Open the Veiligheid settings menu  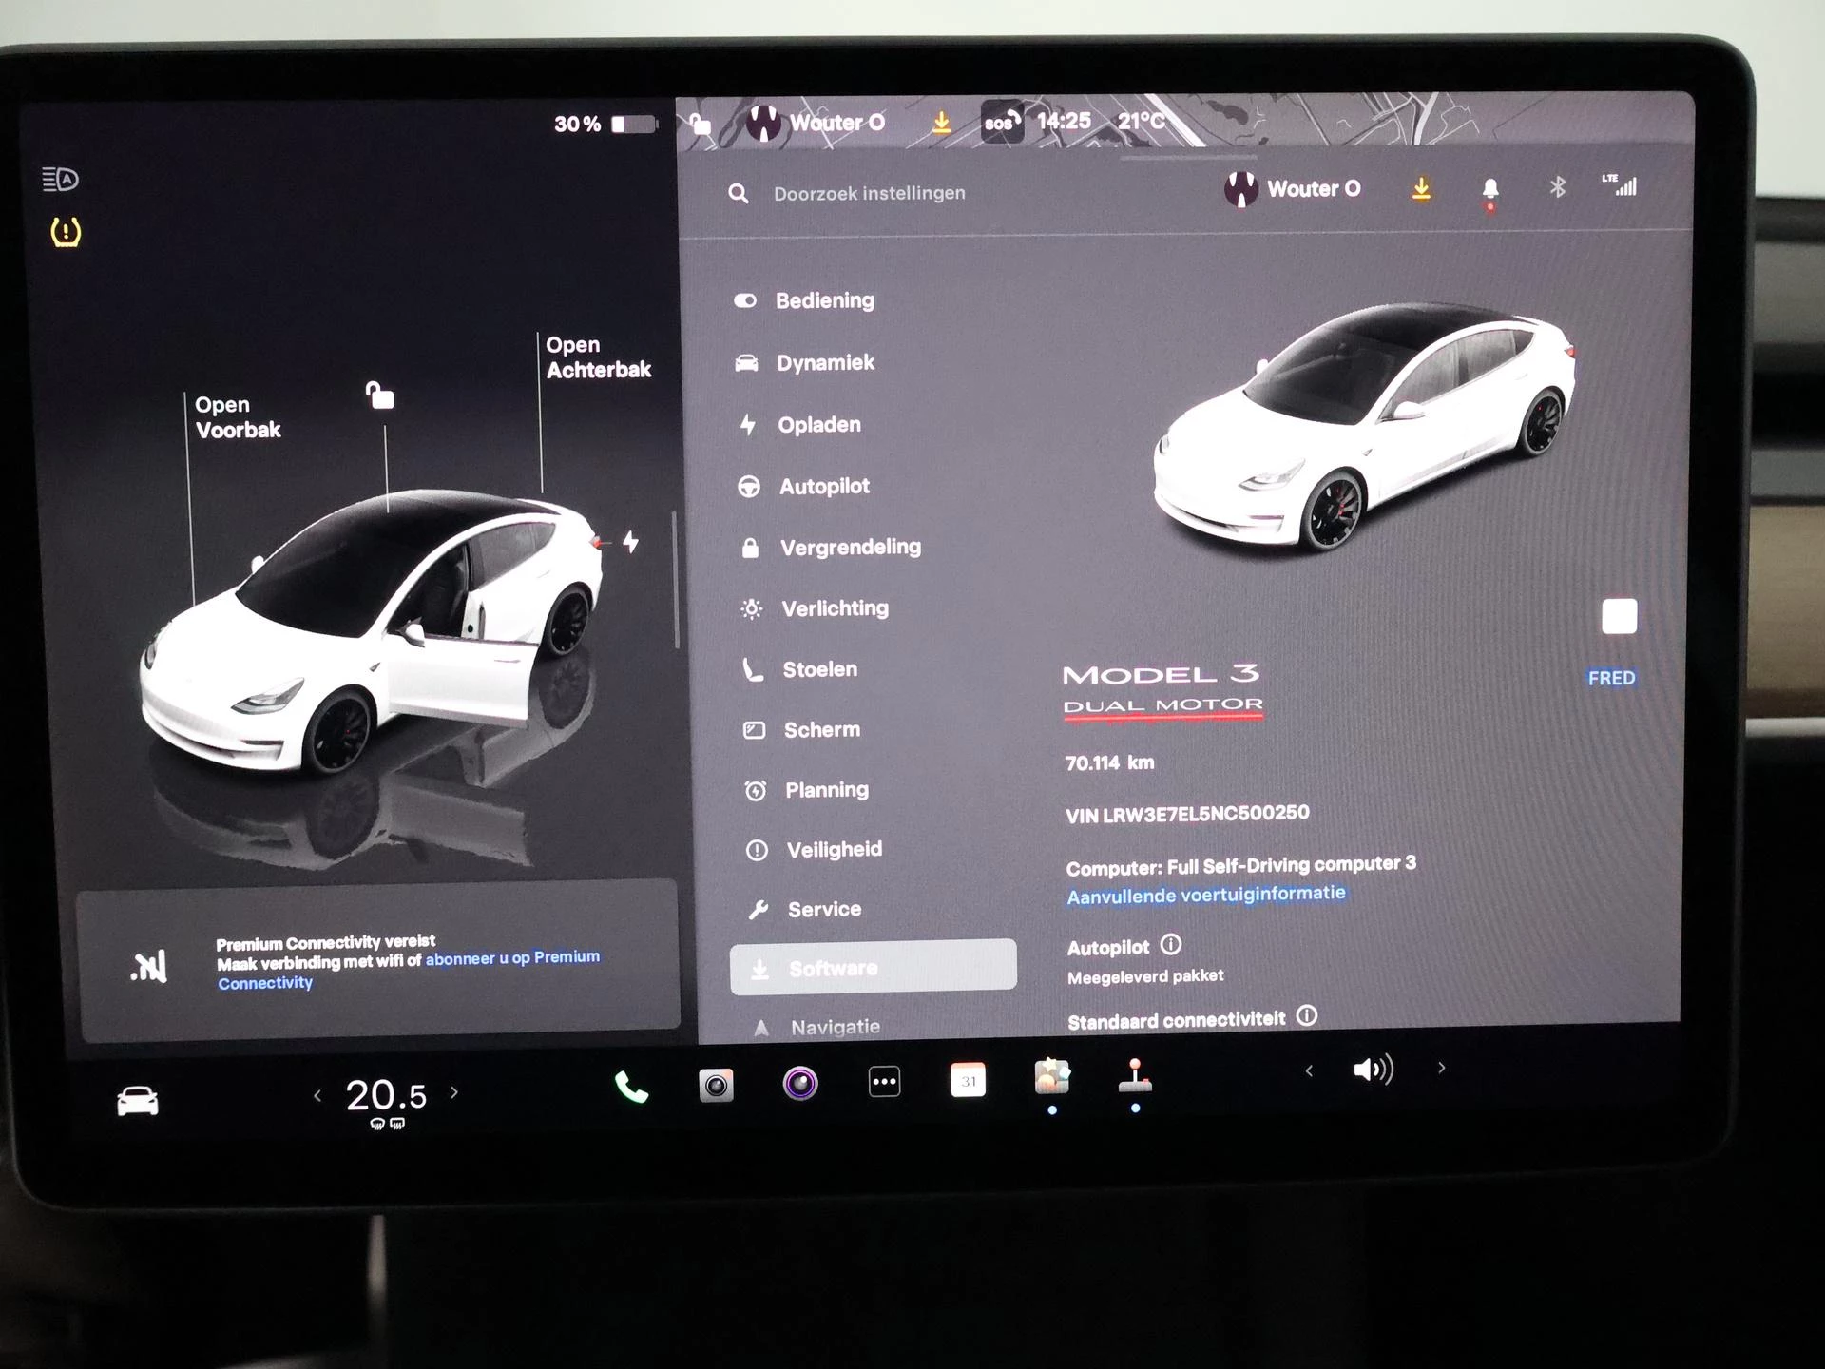click(835, 850)
